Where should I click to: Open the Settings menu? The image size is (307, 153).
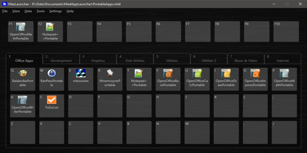[x=55, y=11]
